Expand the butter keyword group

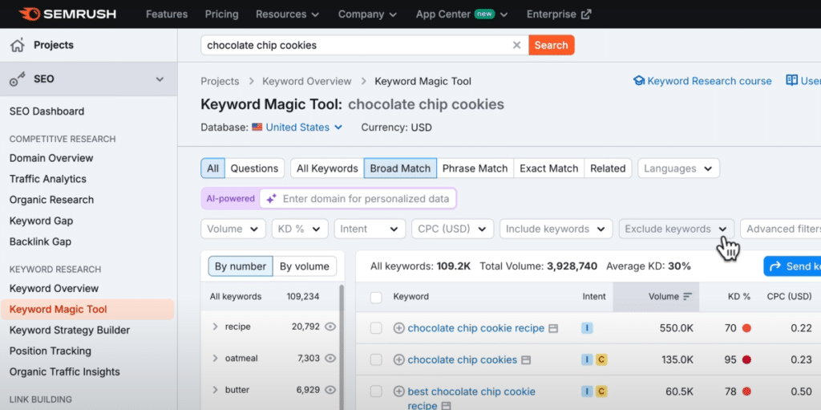pos(215,390)
